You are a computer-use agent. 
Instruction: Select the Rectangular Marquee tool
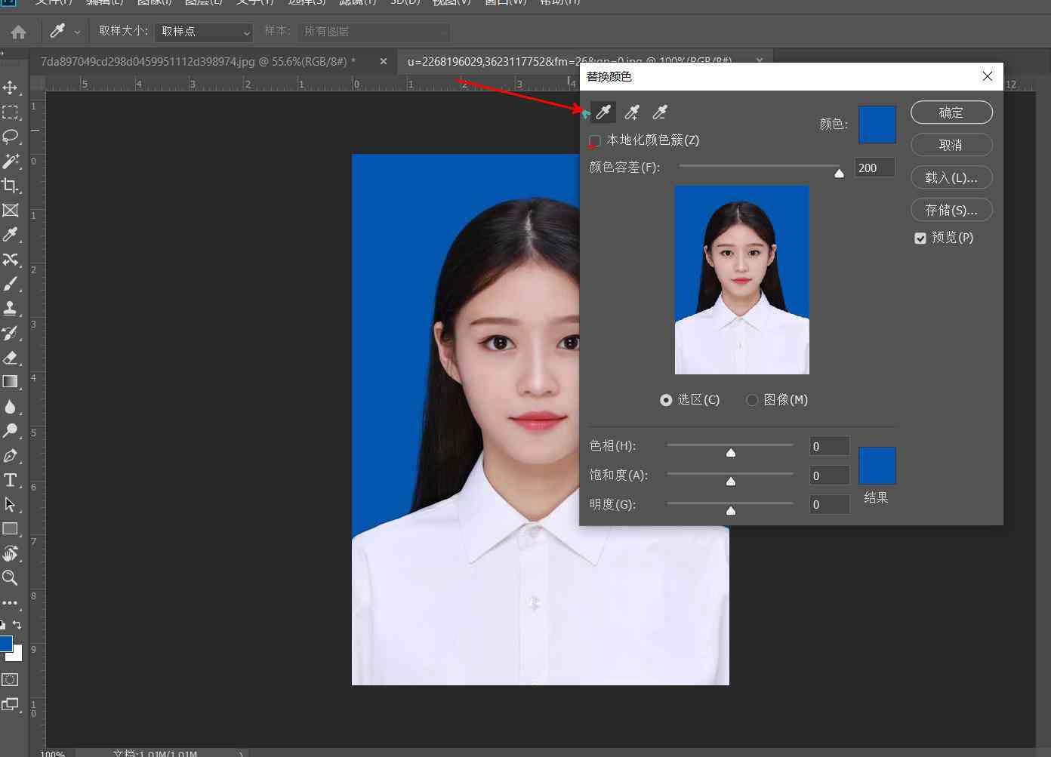(x=11, y=112)
